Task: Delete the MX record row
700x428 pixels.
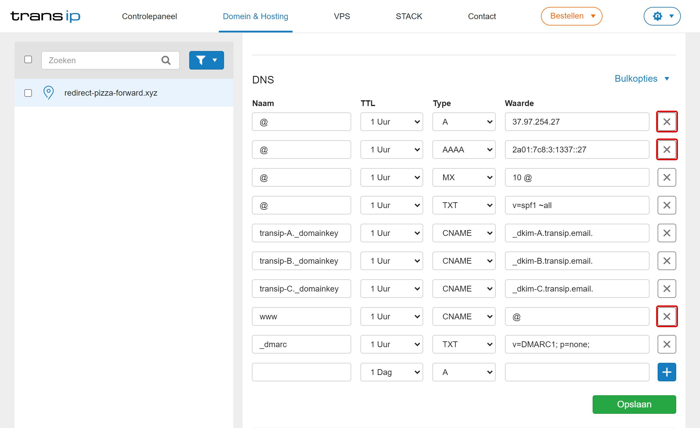Action: tap(667, 177)
